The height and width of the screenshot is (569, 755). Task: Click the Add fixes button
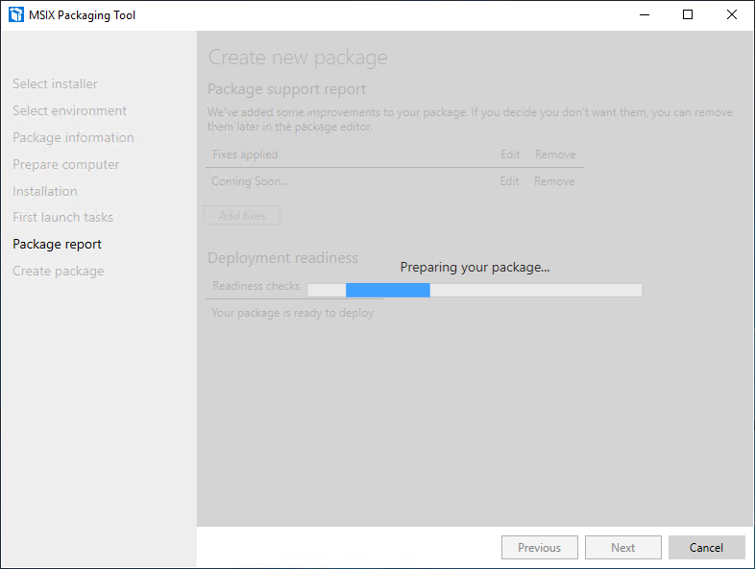point(242,215)
